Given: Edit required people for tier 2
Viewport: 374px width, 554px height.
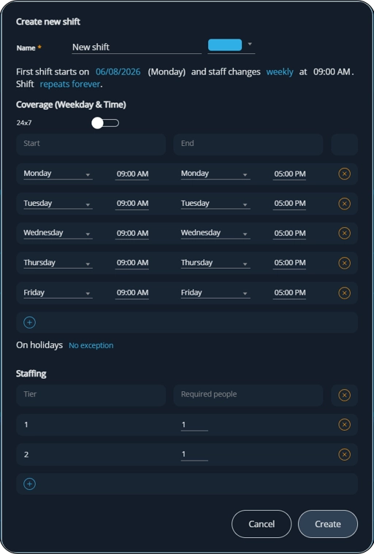Looking at the screenshot, I should [194, 454].
